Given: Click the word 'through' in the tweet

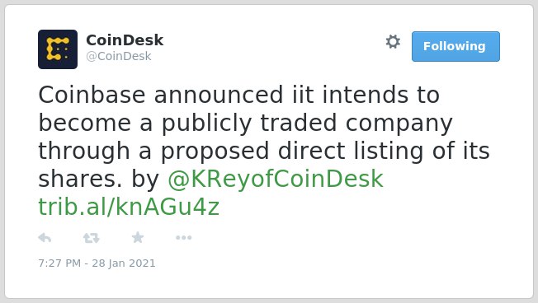Looking at the screenshot, I should (83, 151).
